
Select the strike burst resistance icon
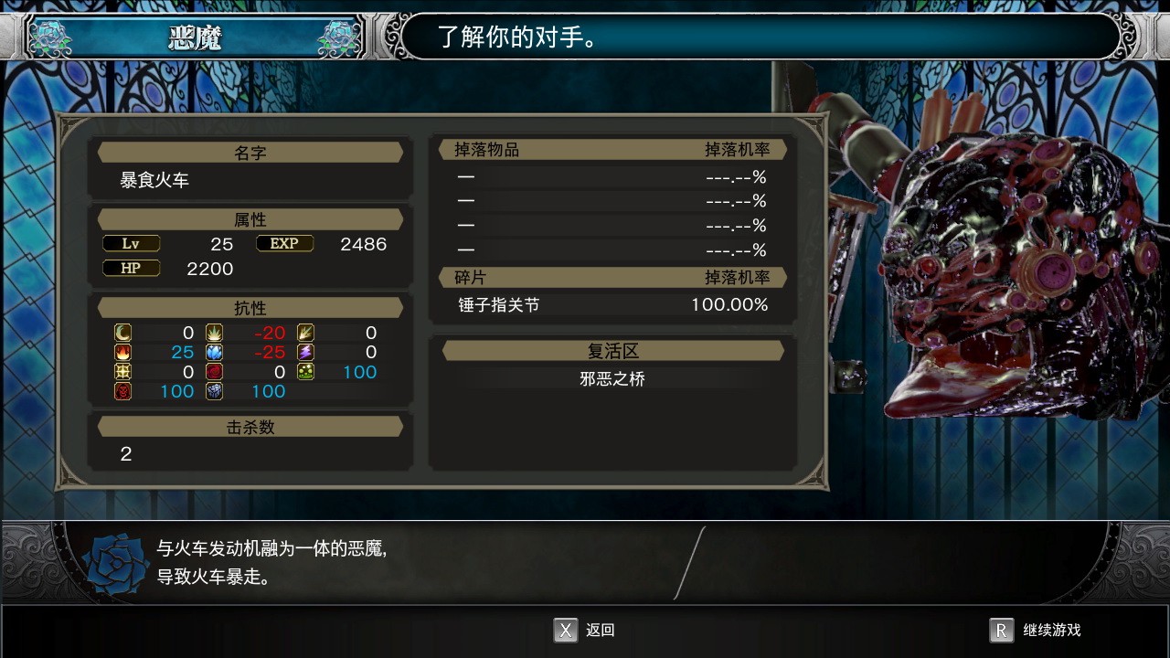[x=214, y=333]
